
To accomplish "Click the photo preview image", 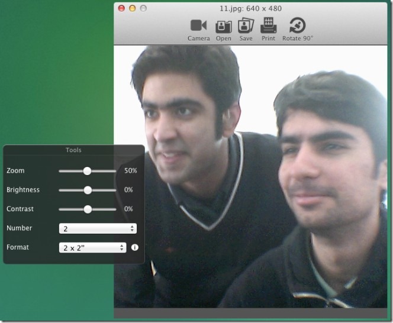I will click(250, 177).
